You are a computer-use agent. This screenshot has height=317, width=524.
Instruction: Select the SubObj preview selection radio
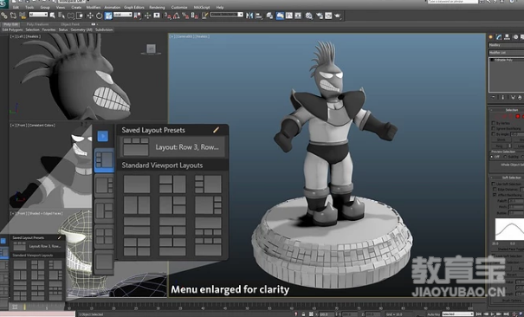pos(505,157)
